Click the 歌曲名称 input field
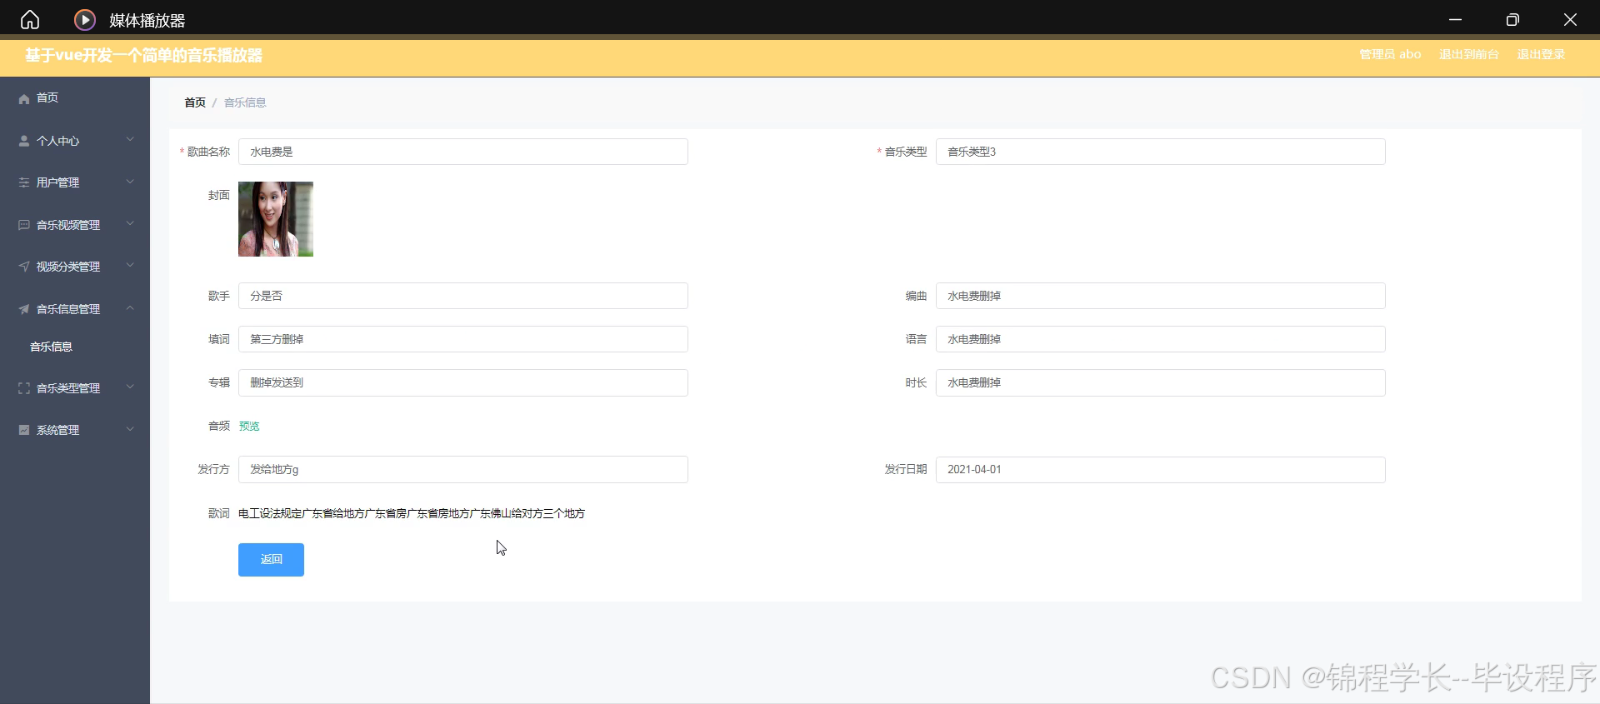Image resolution: width=1600 pixels, height=704 pixels. tap(463, 152)
